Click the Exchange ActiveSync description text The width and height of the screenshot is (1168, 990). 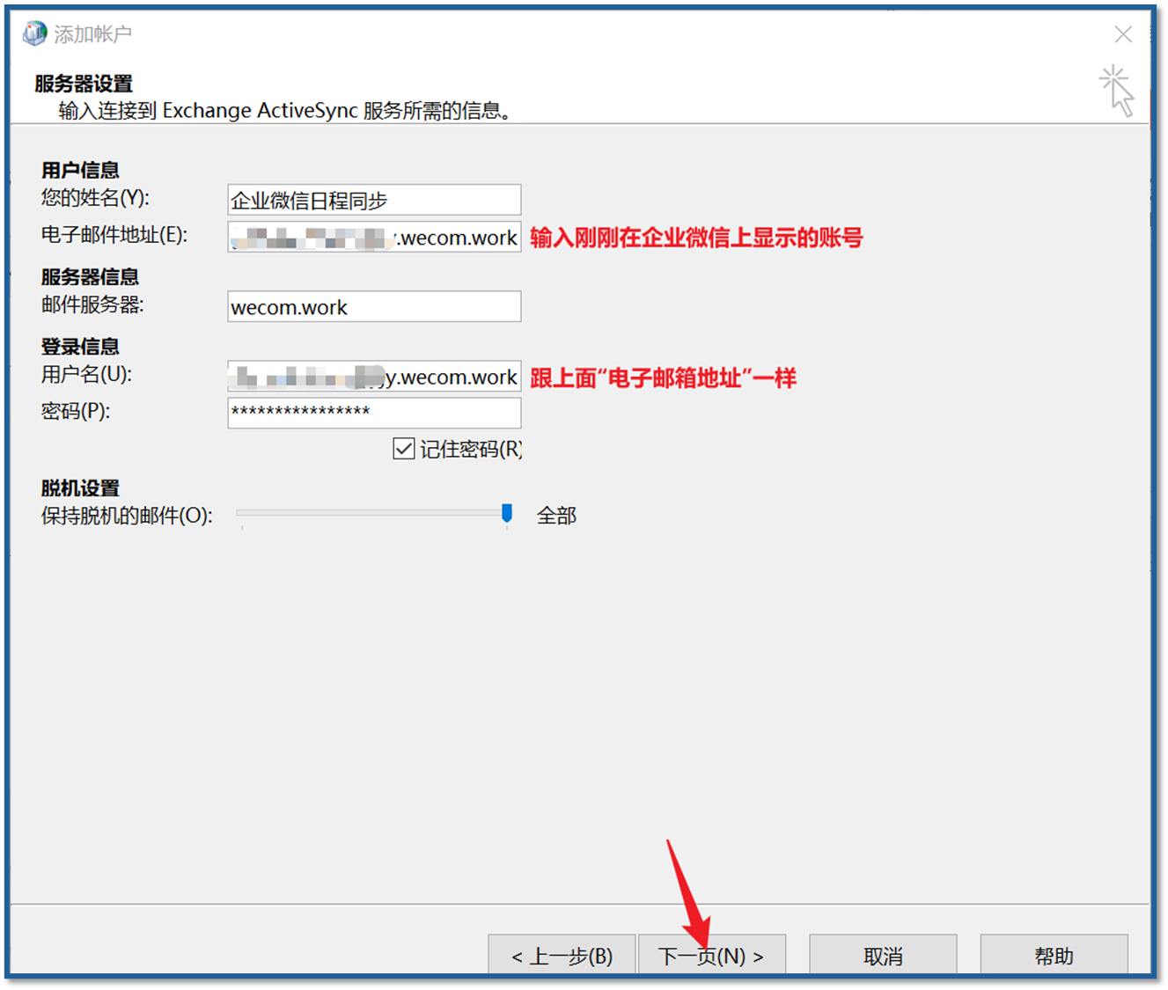[x=285, y=111]
